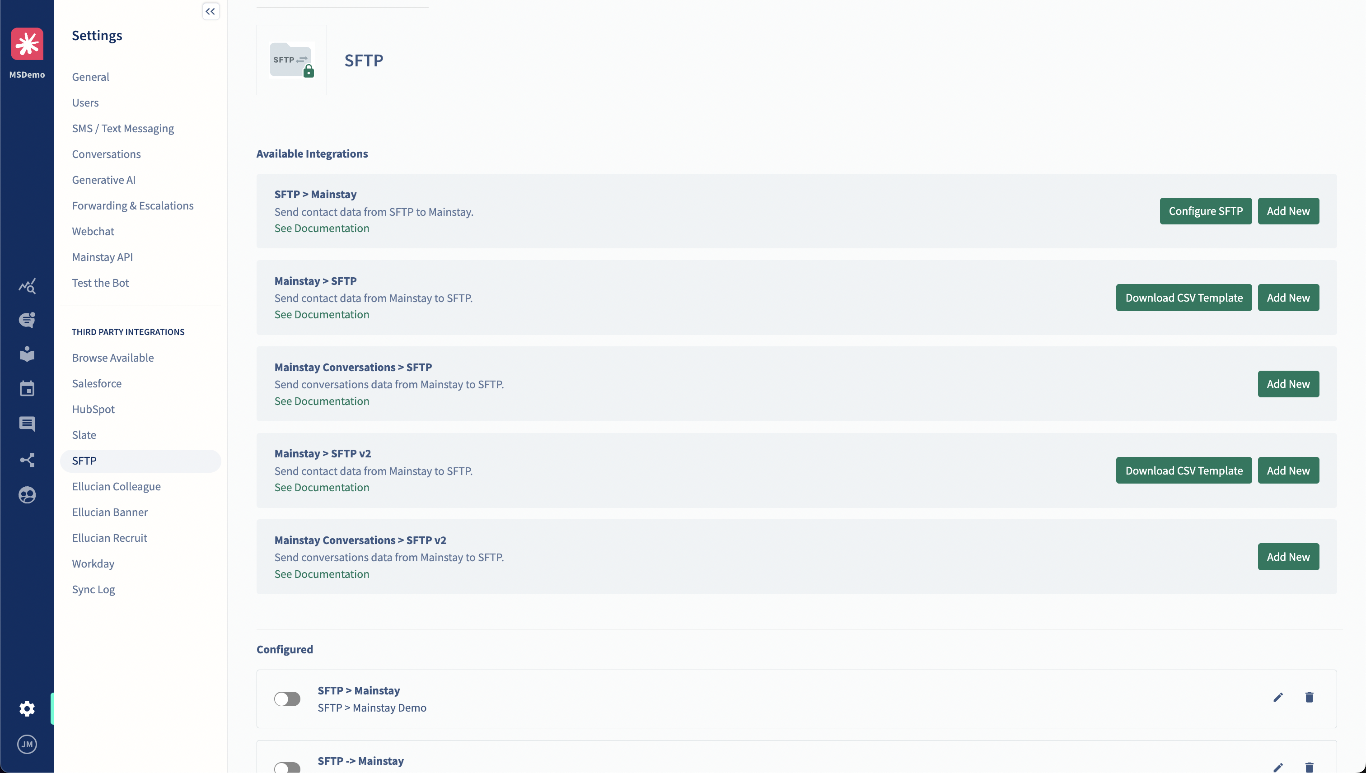
Task: Open the conversations message icon
Action: (x=27, y=424)
